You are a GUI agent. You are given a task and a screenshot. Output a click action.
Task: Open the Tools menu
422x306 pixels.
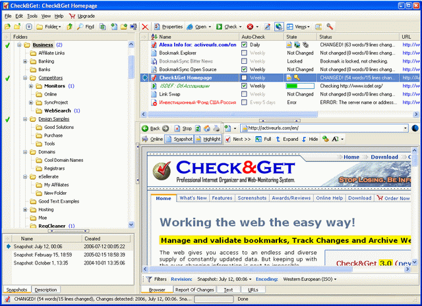click(32, 15)
